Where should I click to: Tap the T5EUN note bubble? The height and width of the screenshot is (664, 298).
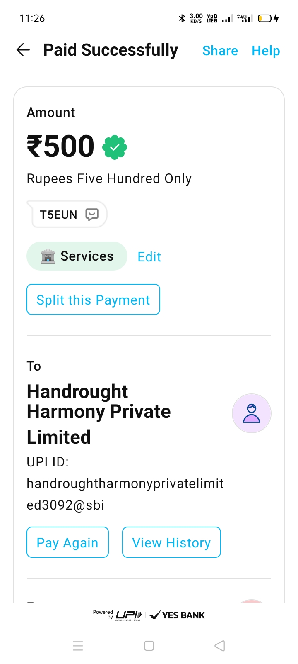(59, 215)
